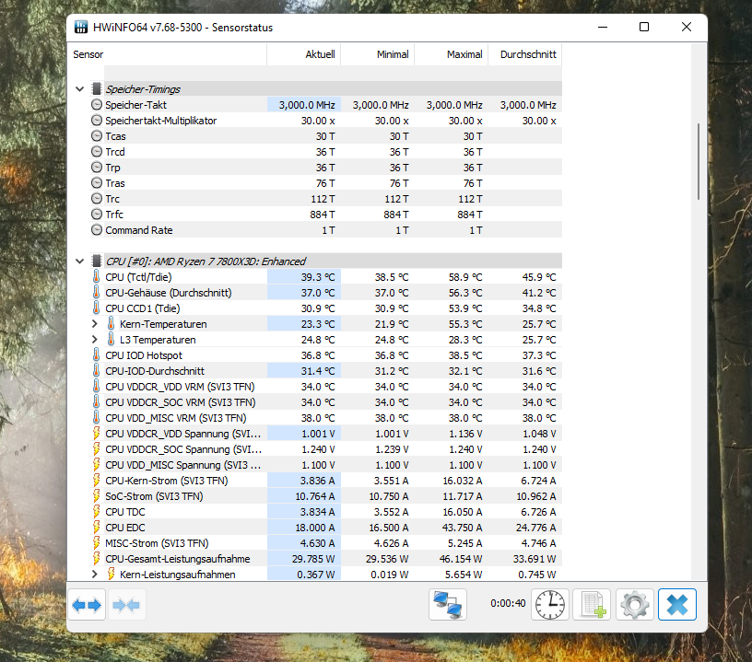
Task: Expand the Kern-Leistungsaufnahmen row
Action: [x=95, y=575]
